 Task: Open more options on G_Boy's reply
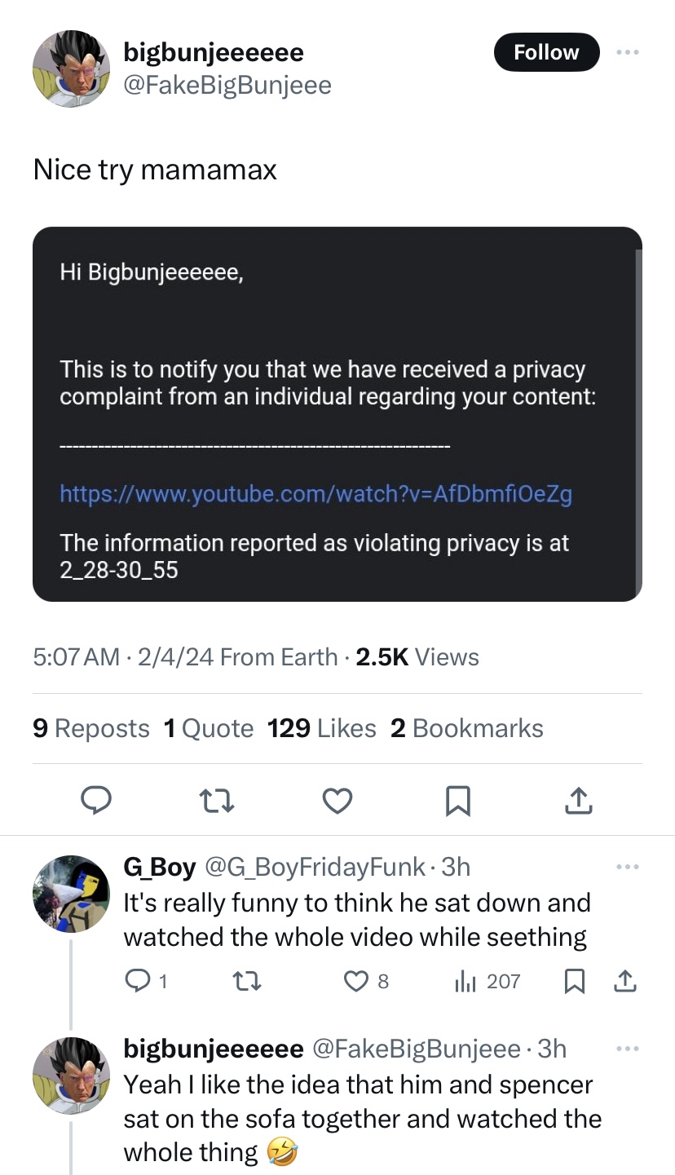pos(626,866)
